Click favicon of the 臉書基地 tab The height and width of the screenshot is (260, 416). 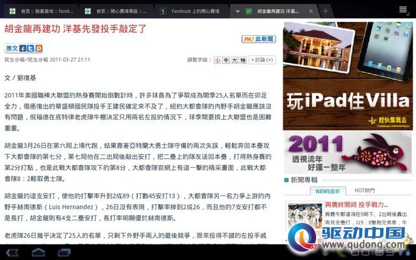coord(12,11)
